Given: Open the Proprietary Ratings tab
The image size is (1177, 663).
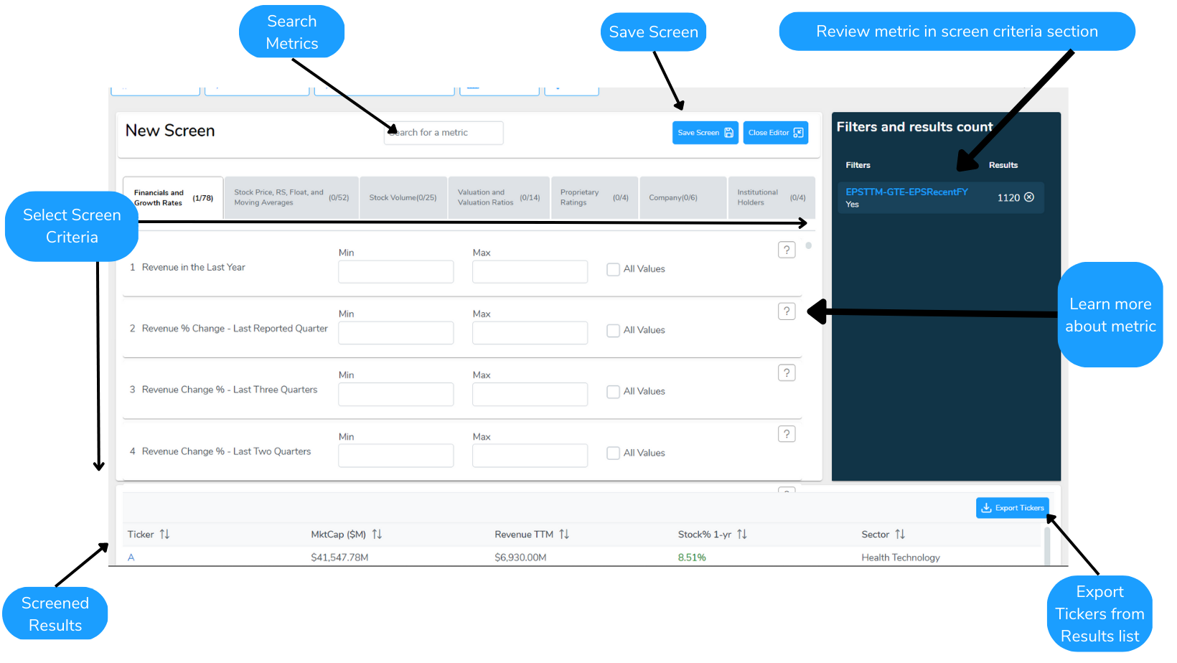Looking at the screenshot, I should pyautogui.click(x=594, y=197).
